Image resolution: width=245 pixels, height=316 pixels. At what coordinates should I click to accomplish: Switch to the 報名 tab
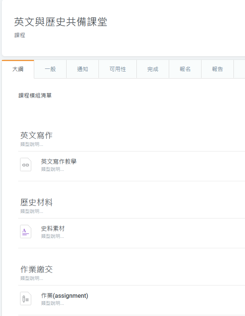(185, 69)
